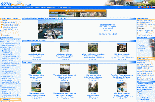The width and height of the screenshot is (155, 102).
Task: Open Townhouse (2) category
Action: tap(7, 53)
